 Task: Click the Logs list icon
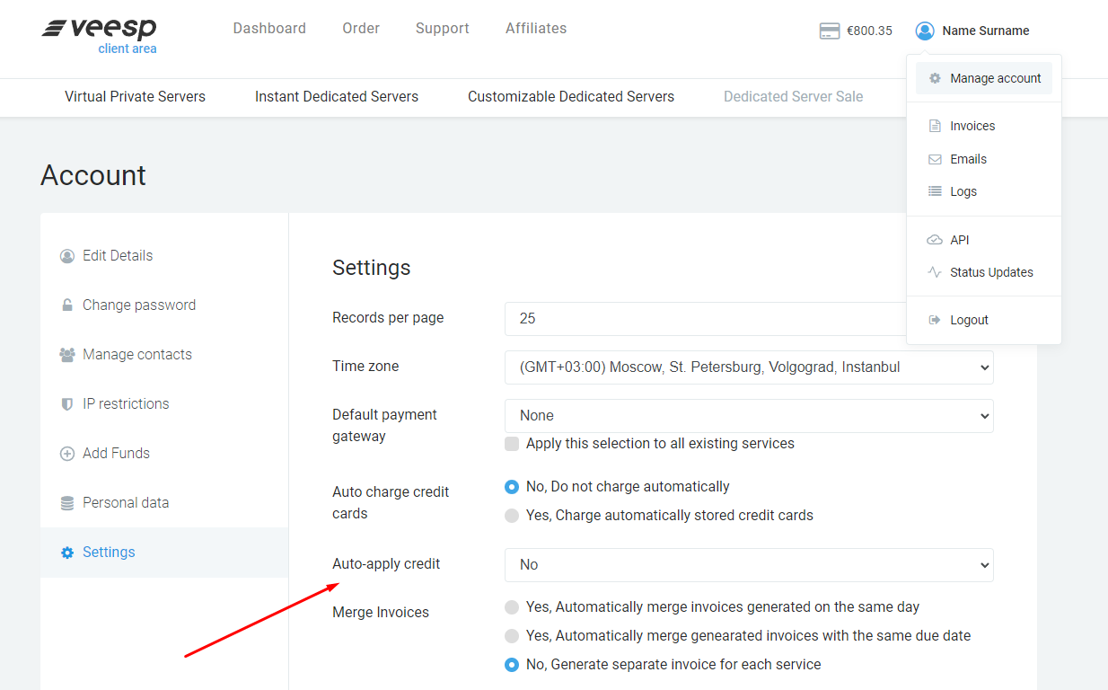(x=935, y=191)
